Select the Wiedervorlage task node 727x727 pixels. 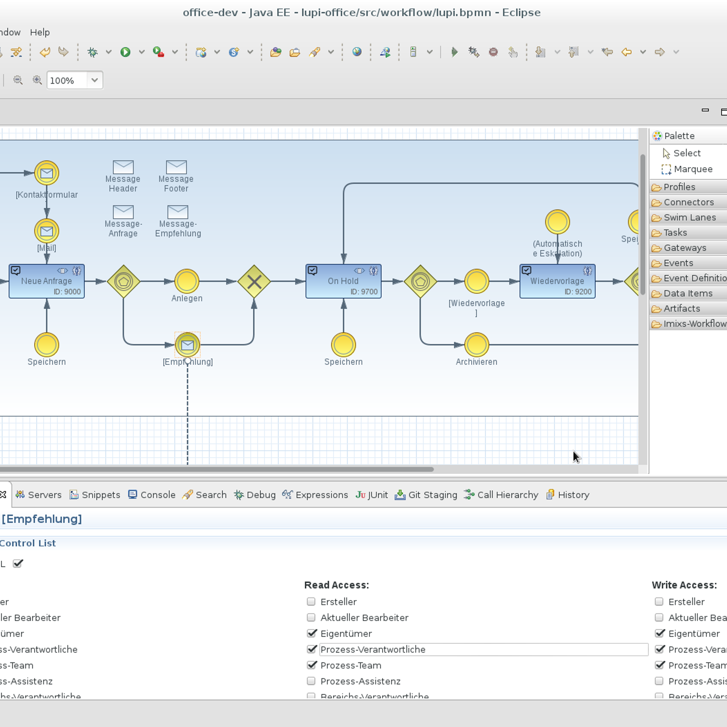point(558,281)
